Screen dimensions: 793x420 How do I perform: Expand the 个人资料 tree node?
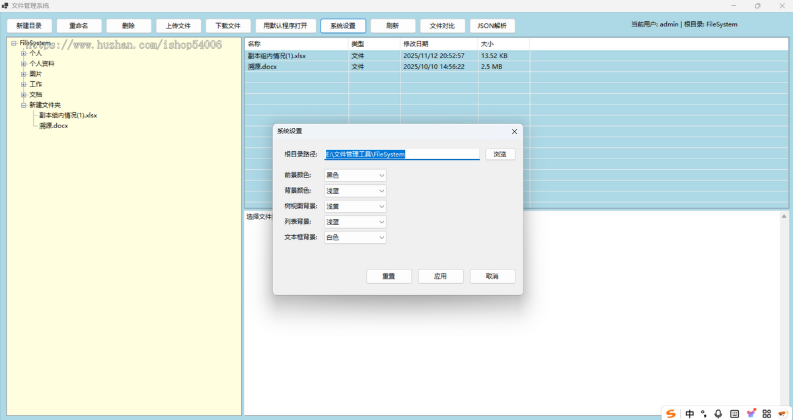[x=24, y=64]
